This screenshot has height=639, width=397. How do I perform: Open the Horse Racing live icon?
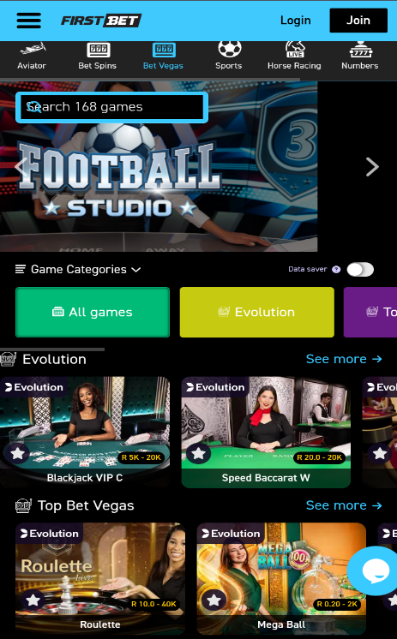(295, 50)
